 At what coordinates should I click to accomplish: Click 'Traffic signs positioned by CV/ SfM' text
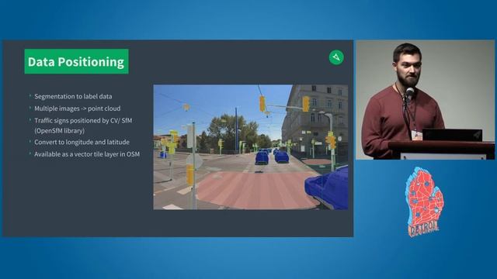pos(83,121)
